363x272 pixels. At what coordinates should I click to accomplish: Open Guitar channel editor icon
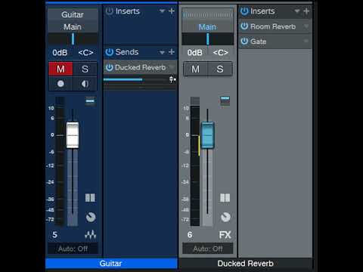click(x=90, y=101)
